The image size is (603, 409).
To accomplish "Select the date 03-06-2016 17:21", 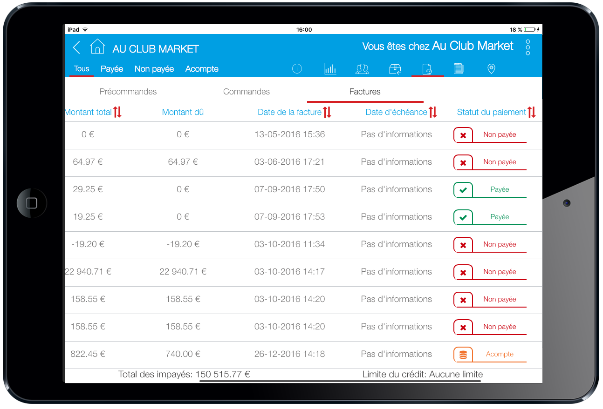I will coord(289,162).
